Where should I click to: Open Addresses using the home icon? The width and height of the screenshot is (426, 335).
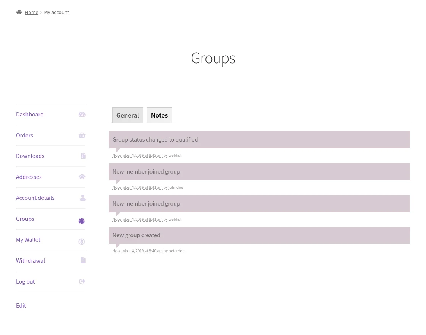click(82, 177)
